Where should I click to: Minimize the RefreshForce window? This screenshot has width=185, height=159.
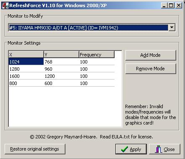click(x=164, y=5)
